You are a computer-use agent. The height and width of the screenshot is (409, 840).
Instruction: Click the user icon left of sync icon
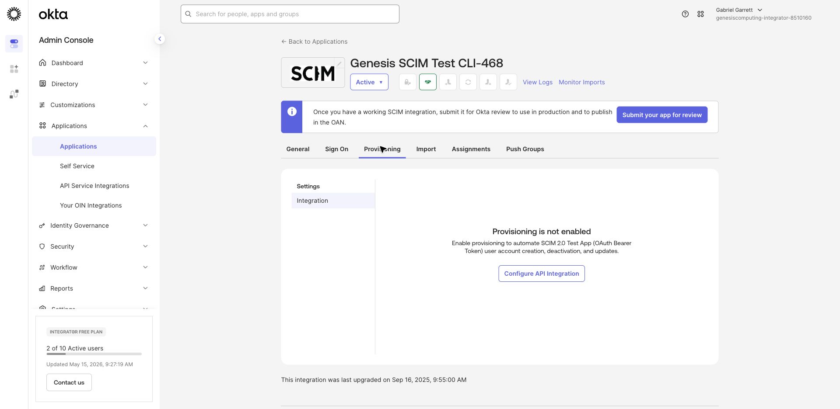[448, 82]
